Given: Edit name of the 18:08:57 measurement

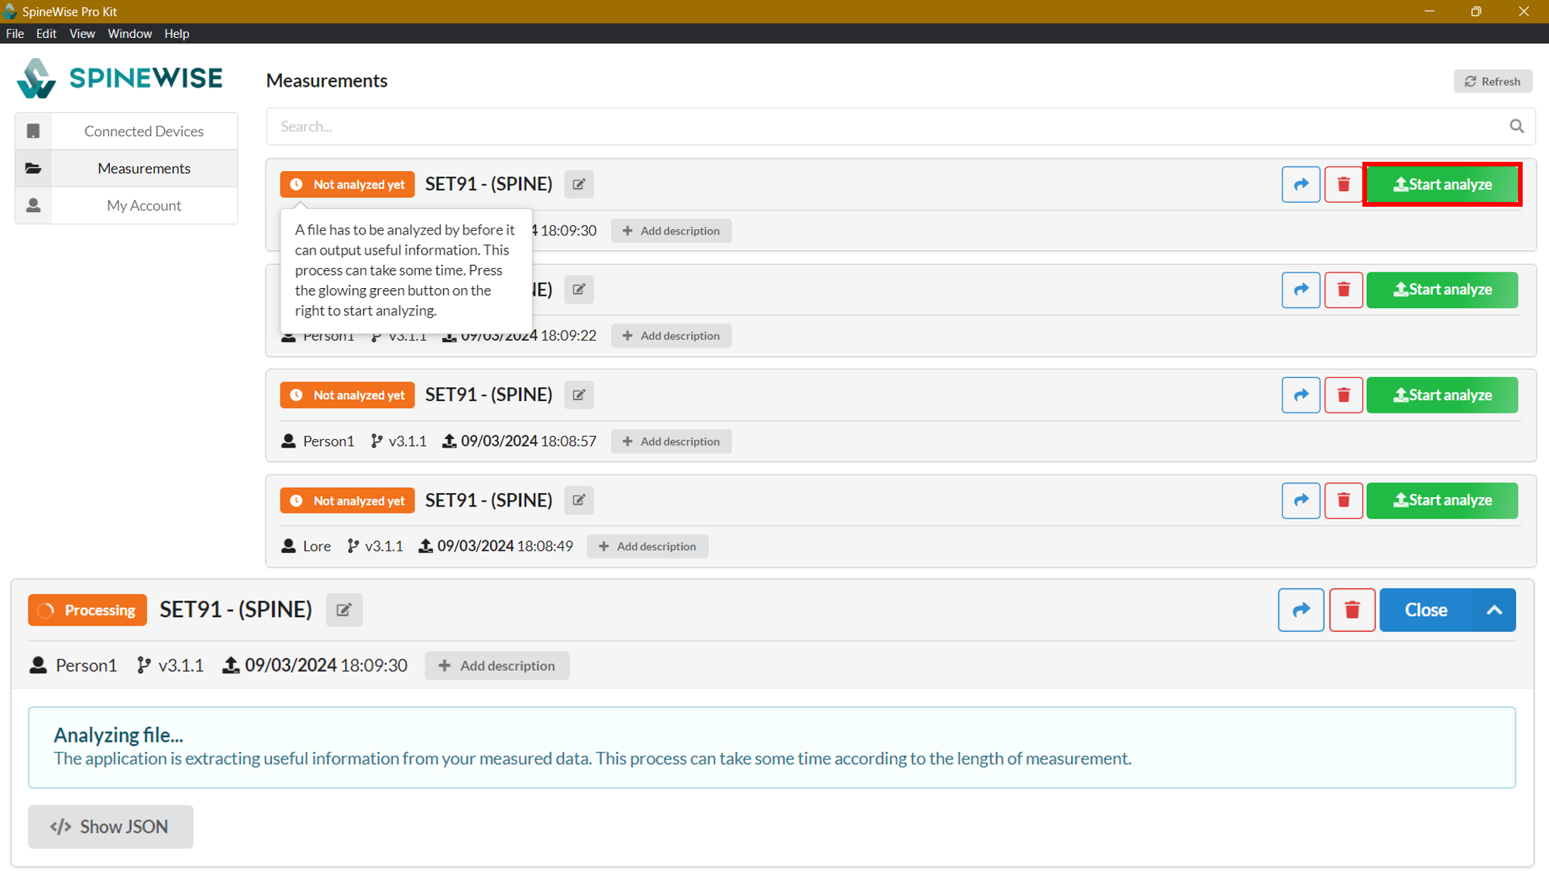Looking at the screenshot, I should [x=579, y=395].
